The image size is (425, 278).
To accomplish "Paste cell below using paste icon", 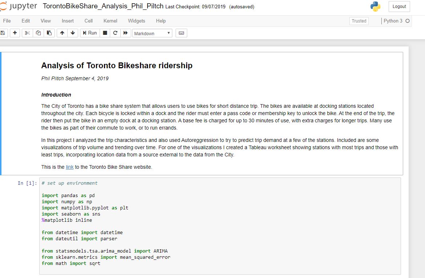I will [49, 33].
